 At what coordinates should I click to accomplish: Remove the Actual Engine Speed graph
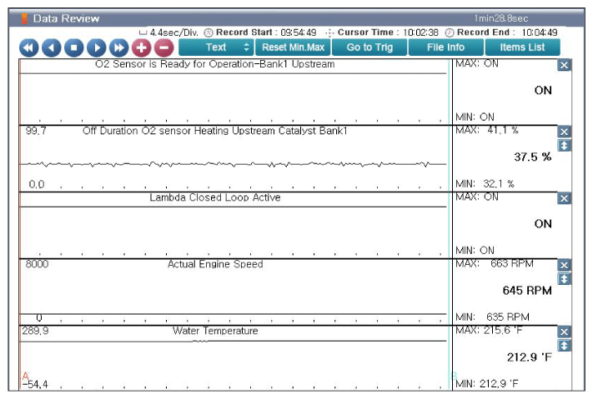(564, 266)
